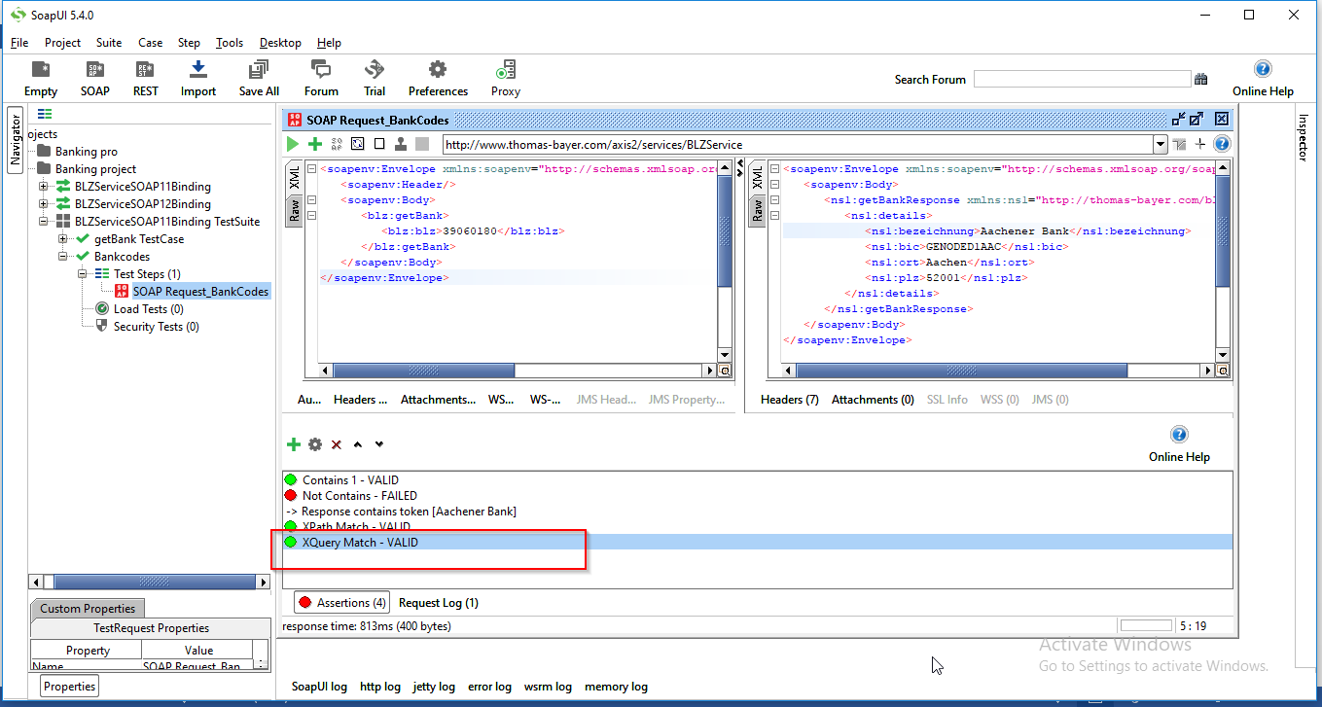Open the response Headers (7) tab
1322x707 pixels.
790,400
